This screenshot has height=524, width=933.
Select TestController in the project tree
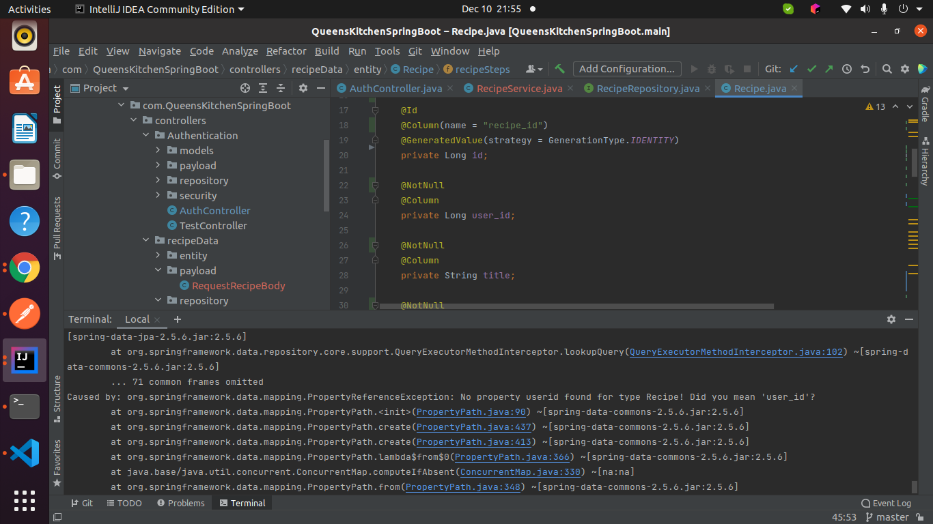[213, 226]
